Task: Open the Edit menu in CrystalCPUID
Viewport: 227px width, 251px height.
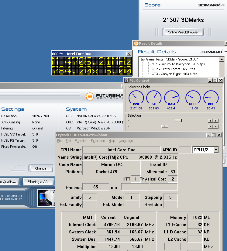Action: coord(68,141)
